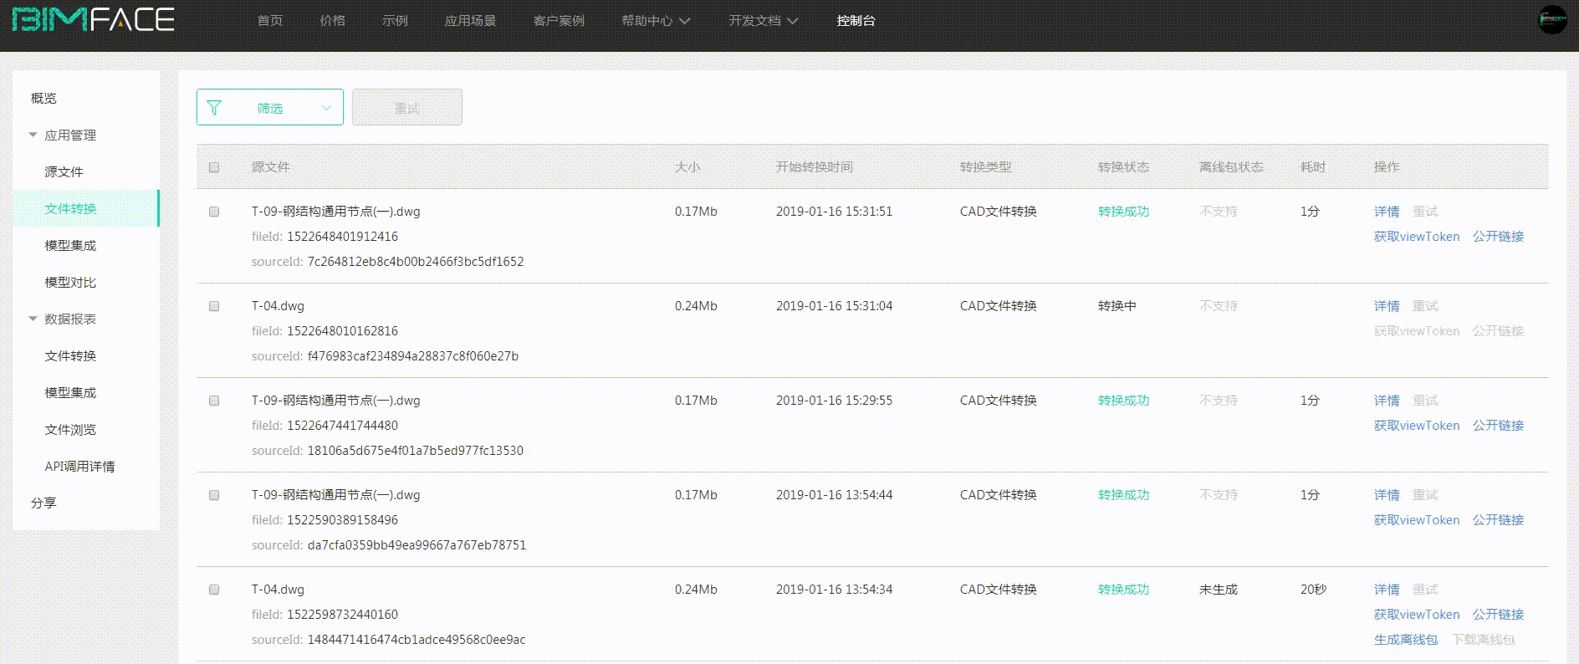This screenshot has width=1579, height=664.
Task: Collapse the 应用管理 tree section
Action: click(x=33, y=135)
